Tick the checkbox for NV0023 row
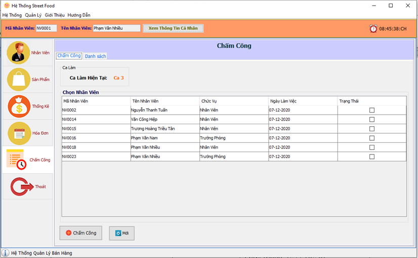The width and height of the screenshot is (418, 258). [372, 157]
